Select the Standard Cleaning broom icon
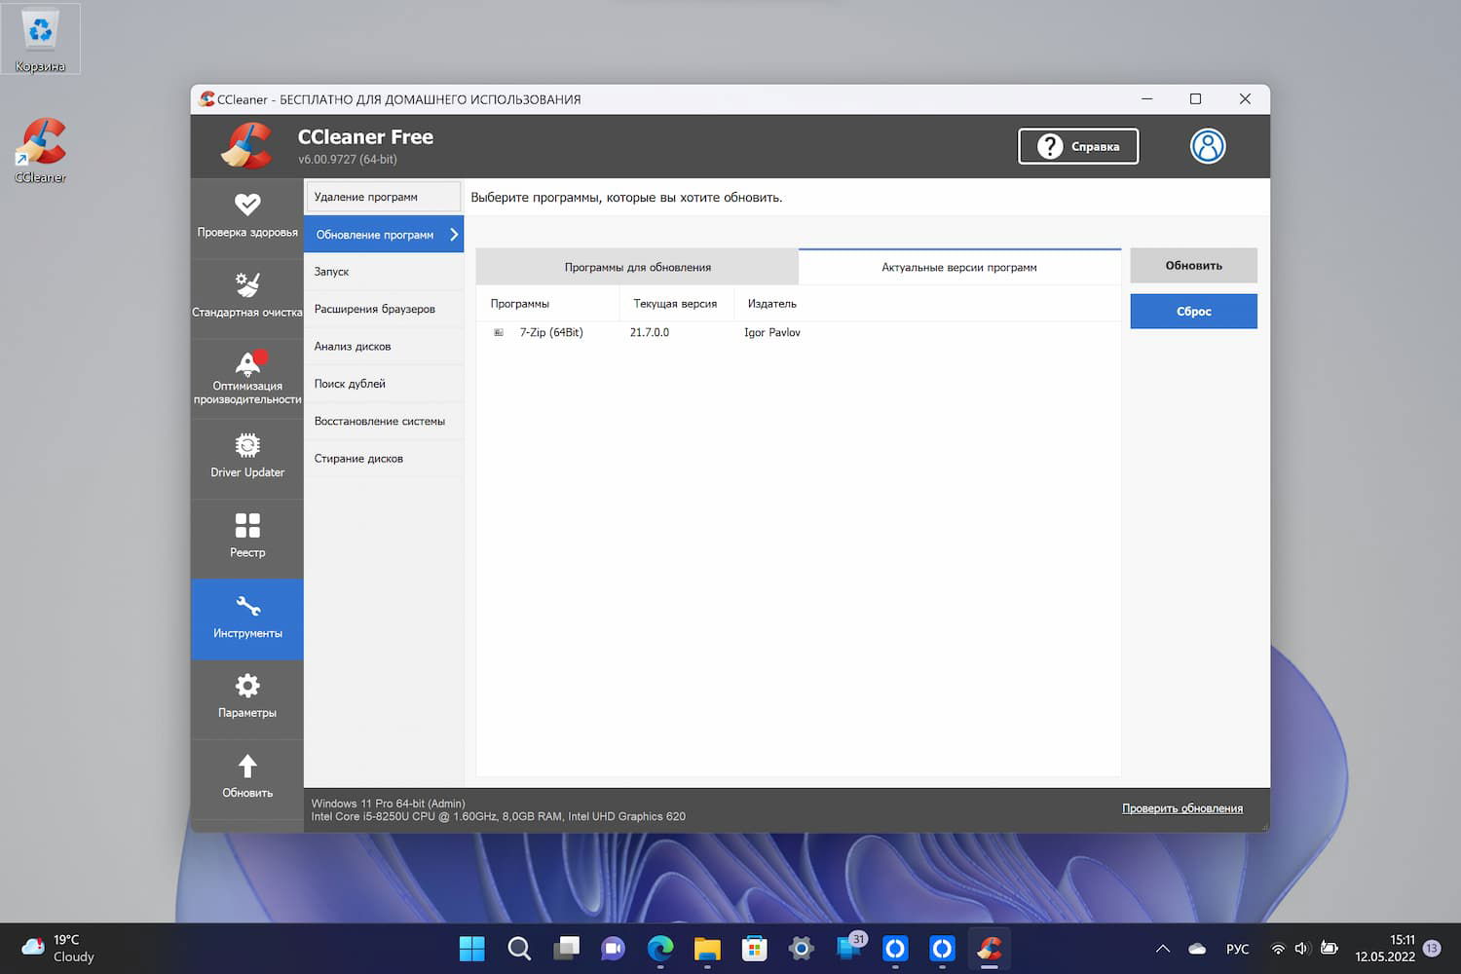This screenshot has height=974, width=1461. (x=247, y=285)
